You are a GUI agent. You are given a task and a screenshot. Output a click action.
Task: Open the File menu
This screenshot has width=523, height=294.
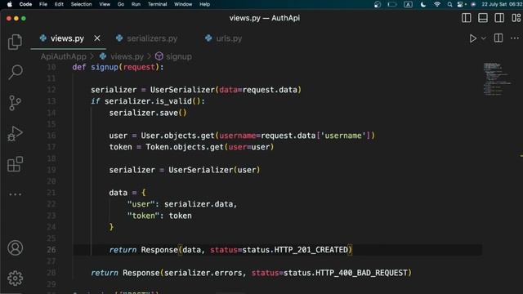click(x=43, y=4)
